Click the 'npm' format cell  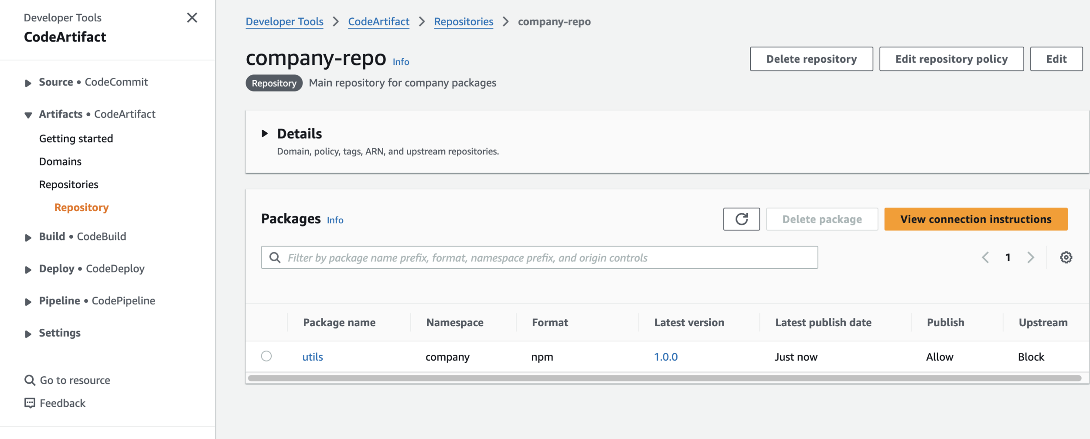tap(542, 357)
